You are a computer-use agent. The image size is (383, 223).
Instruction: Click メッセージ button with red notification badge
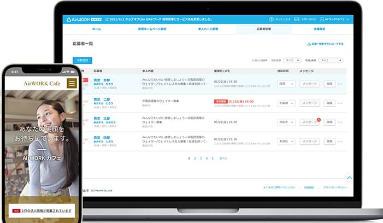(x=309, y=122)
